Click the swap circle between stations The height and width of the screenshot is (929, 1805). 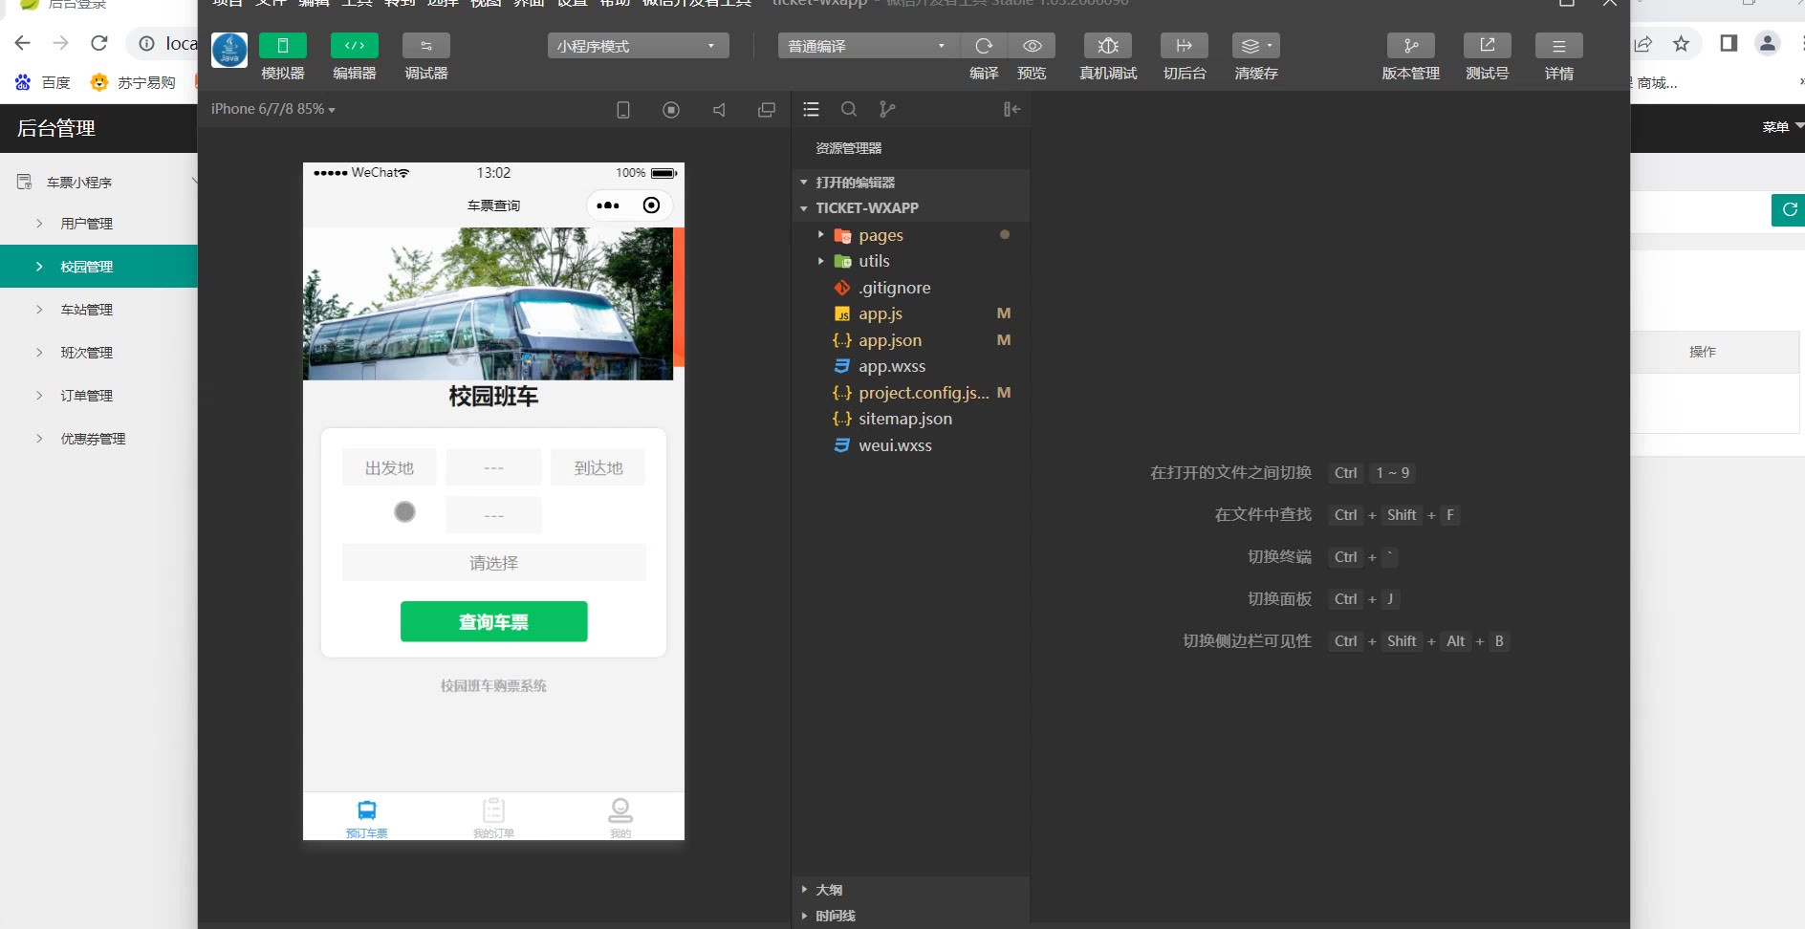point(404,512)
